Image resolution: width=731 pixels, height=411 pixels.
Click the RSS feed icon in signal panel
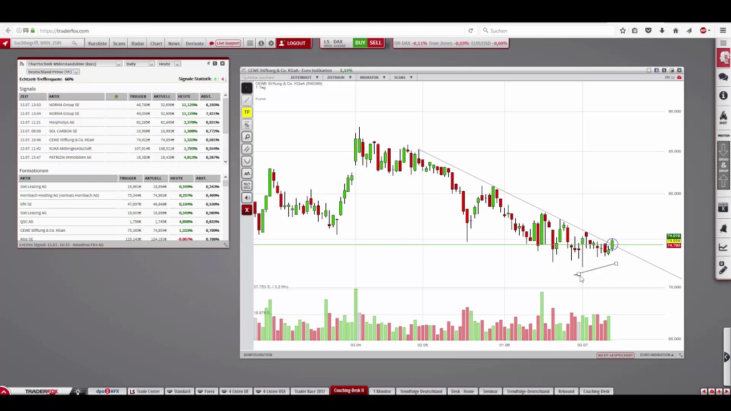pyautogui.click(x=22, y=64)
